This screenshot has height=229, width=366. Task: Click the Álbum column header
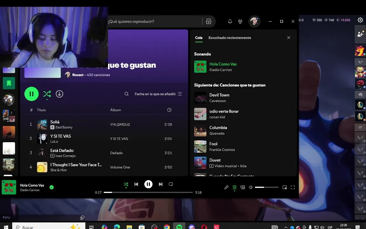pos(116,110)
